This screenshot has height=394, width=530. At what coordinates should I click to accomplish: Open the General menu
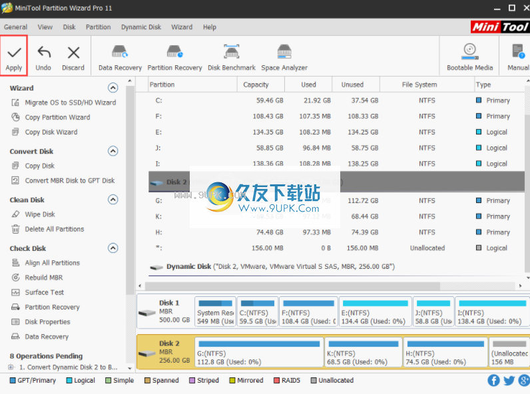15,27
